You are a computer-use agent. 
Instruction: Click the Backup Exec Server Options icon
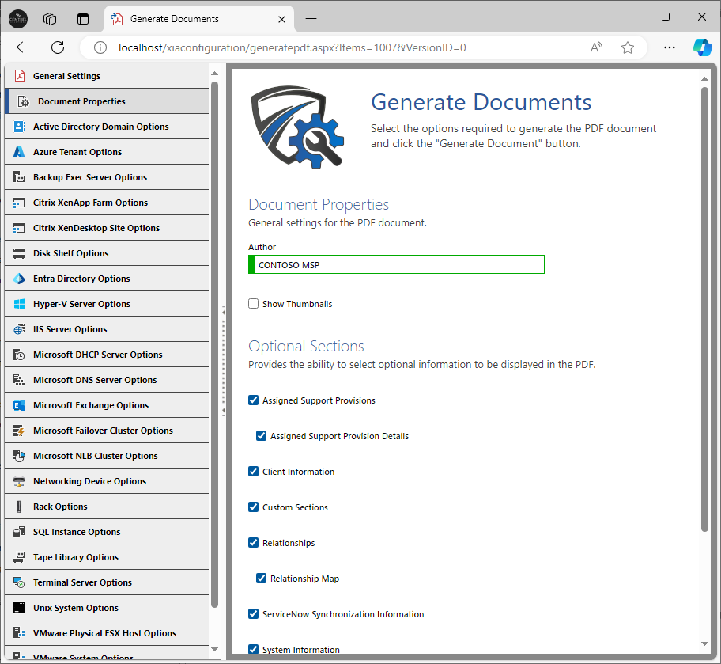pyautogui.click(x=19, y=177)
